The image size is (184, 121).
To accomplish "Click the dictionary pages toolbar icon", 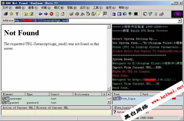I will tap(93, 14).
